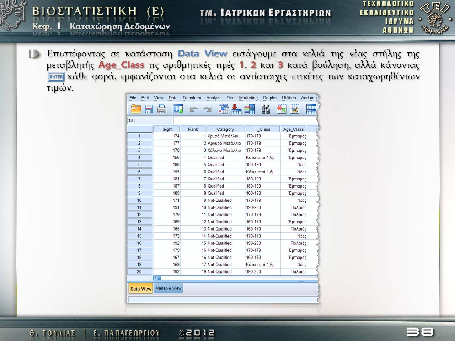Switch to the Data View tab
The width and height of the screenshot is (455, 341).
141,288
